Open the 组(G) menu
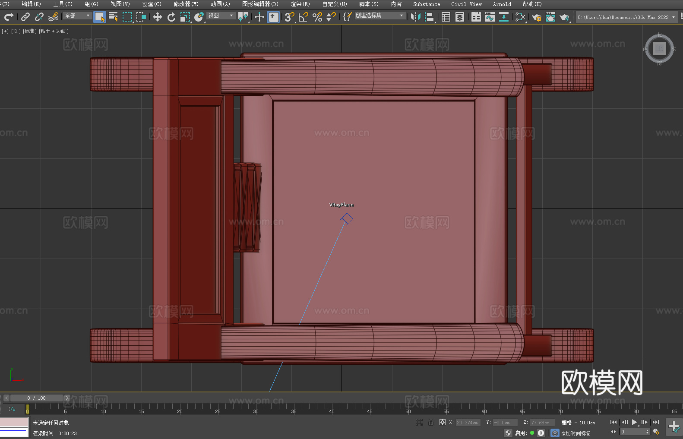683x439 pixels. (92, 4)
